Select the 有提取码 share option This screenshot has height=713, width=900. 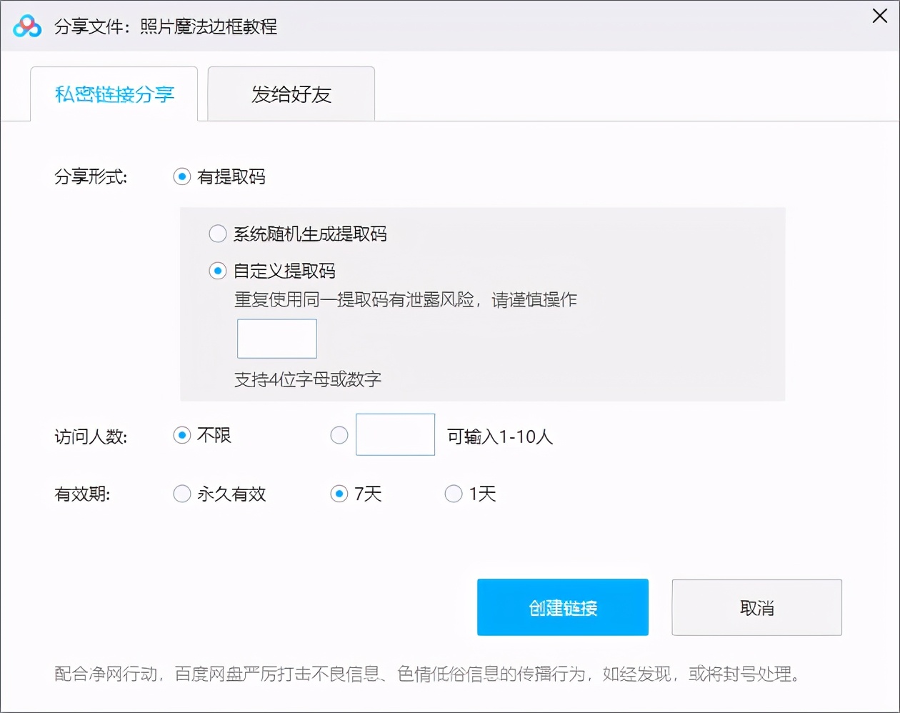point(182,176)
